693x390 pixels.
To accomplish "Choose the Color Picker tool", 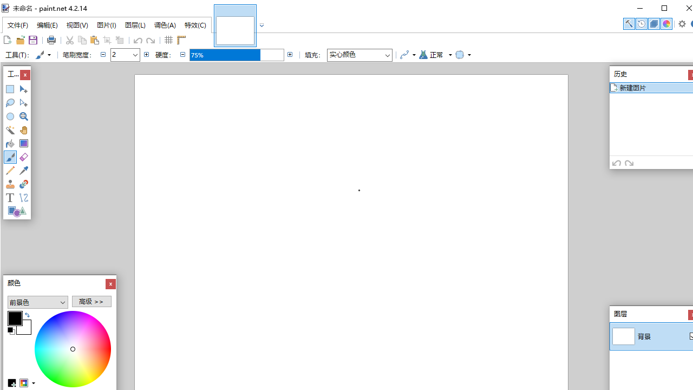I will tap(23, 171).
